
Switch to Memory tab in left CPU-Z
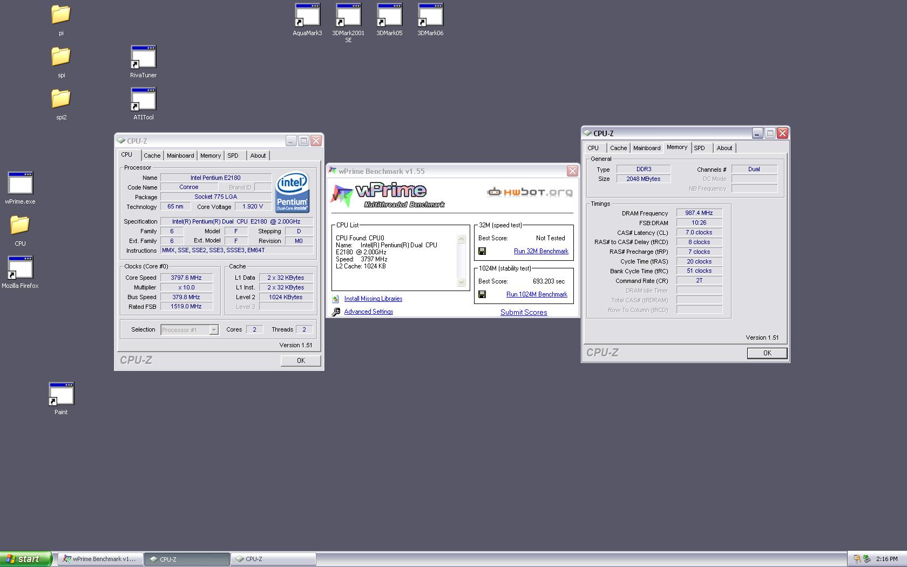[211, 156]
